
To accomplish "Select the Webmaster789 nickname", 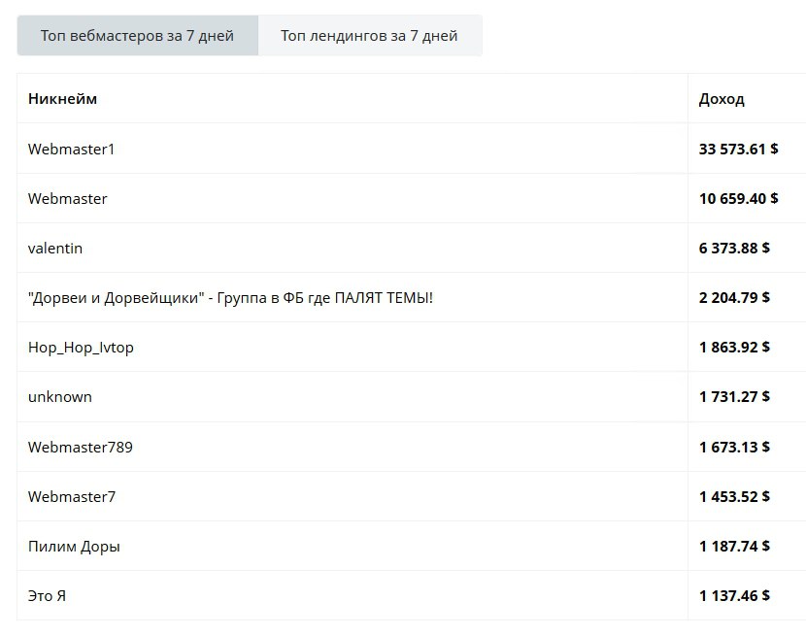I will pyautogui.click(x=81, y=447).
